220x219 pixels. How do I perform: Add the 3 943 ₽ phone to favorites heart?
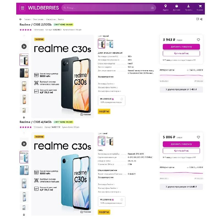click(x=198, y=40)
